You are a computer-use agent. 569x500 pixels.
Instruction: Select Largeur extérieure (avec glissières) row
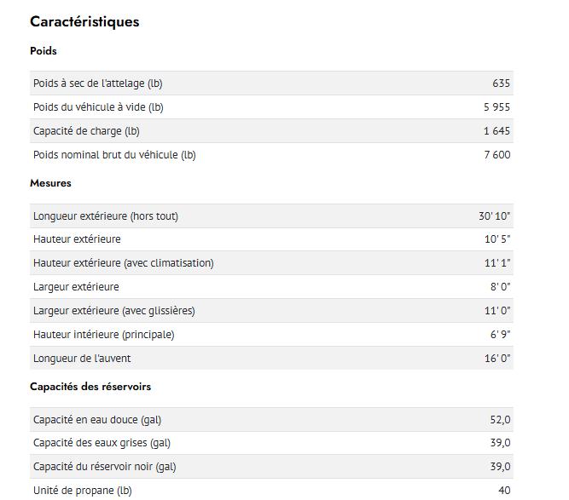pos(271,311)
